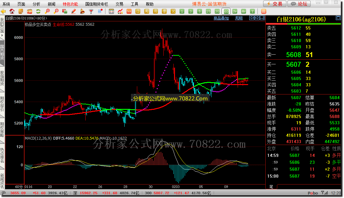This screenshot has width=344, height=198.
Task: Click the 新 news notification icon
Action: point(100,11)
